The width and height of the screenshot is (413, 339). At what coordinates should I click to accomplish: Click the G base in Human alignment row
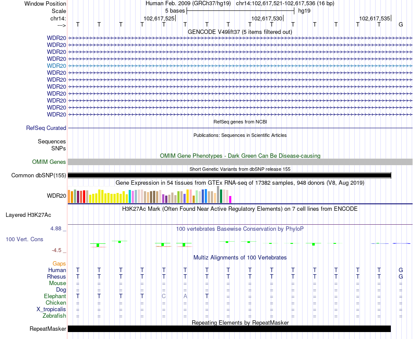coord(401,270)
